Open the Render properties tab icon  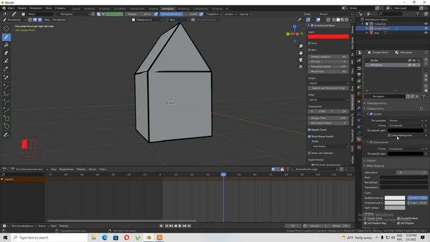[359, 69]
